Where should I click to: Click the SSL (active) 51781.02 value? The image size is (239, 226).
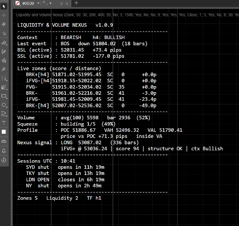pos(72,56)
